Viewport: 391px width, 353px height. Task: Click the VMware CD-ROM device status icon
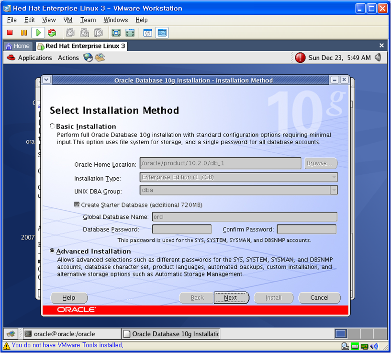click(x=345, y=346)
